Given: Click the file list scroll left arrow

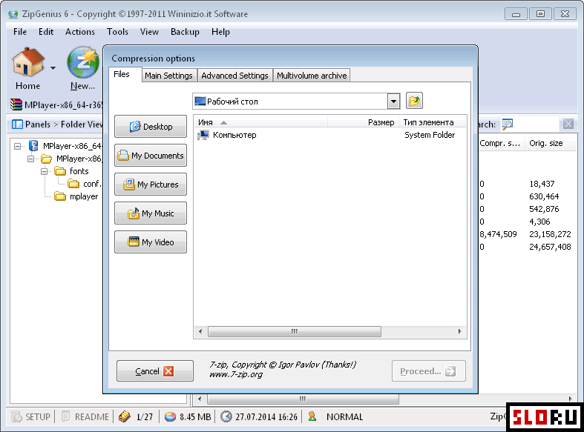Looking at the screenshot, I should point(200,331).
